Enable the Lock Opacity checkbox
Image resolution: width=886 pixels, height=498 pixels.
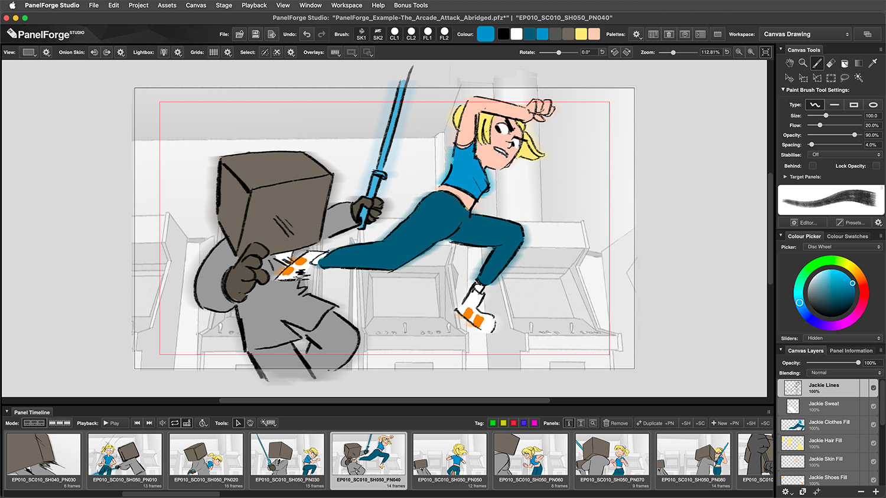(876, 166)
